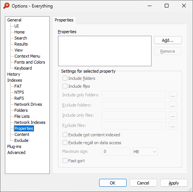Select Search in the options tree

(21, 38)
